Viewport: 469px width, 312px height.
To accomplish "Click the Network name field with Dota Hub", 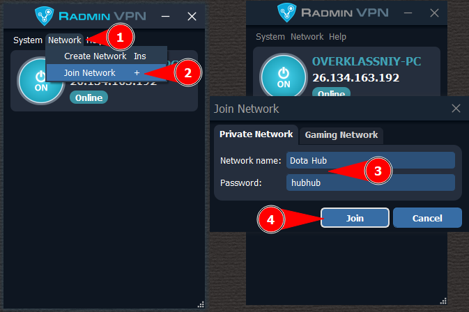I will pos(371,160).
